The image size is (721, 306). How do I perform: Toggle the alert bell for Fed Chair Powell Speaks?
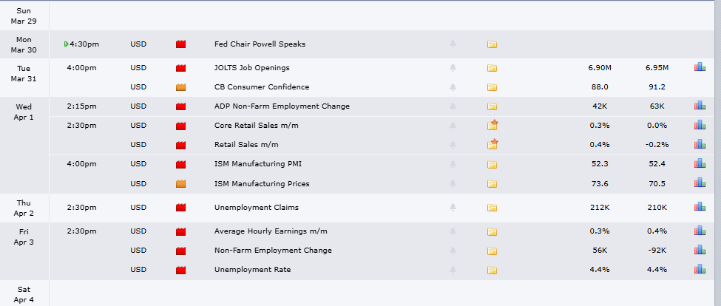coord(453,44)
